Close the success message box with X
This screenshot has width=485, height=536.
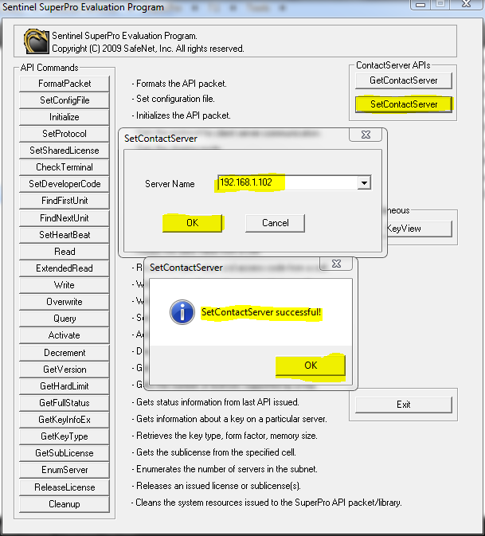[x=336, y=264]
